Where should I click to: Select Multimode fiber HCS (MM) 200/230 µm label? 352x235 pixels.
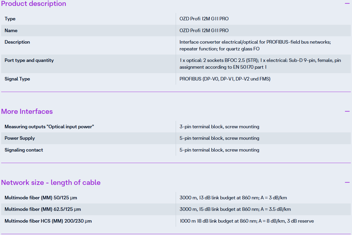(x=48, y=221)
